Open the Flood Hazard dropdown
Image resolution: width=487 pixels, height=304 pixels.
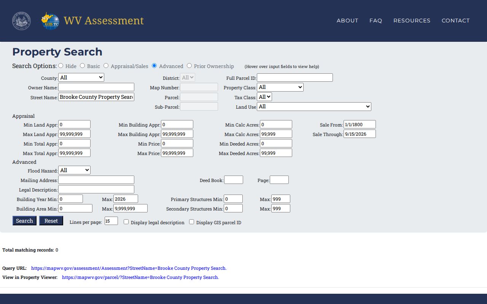click(x=74, y=170)
